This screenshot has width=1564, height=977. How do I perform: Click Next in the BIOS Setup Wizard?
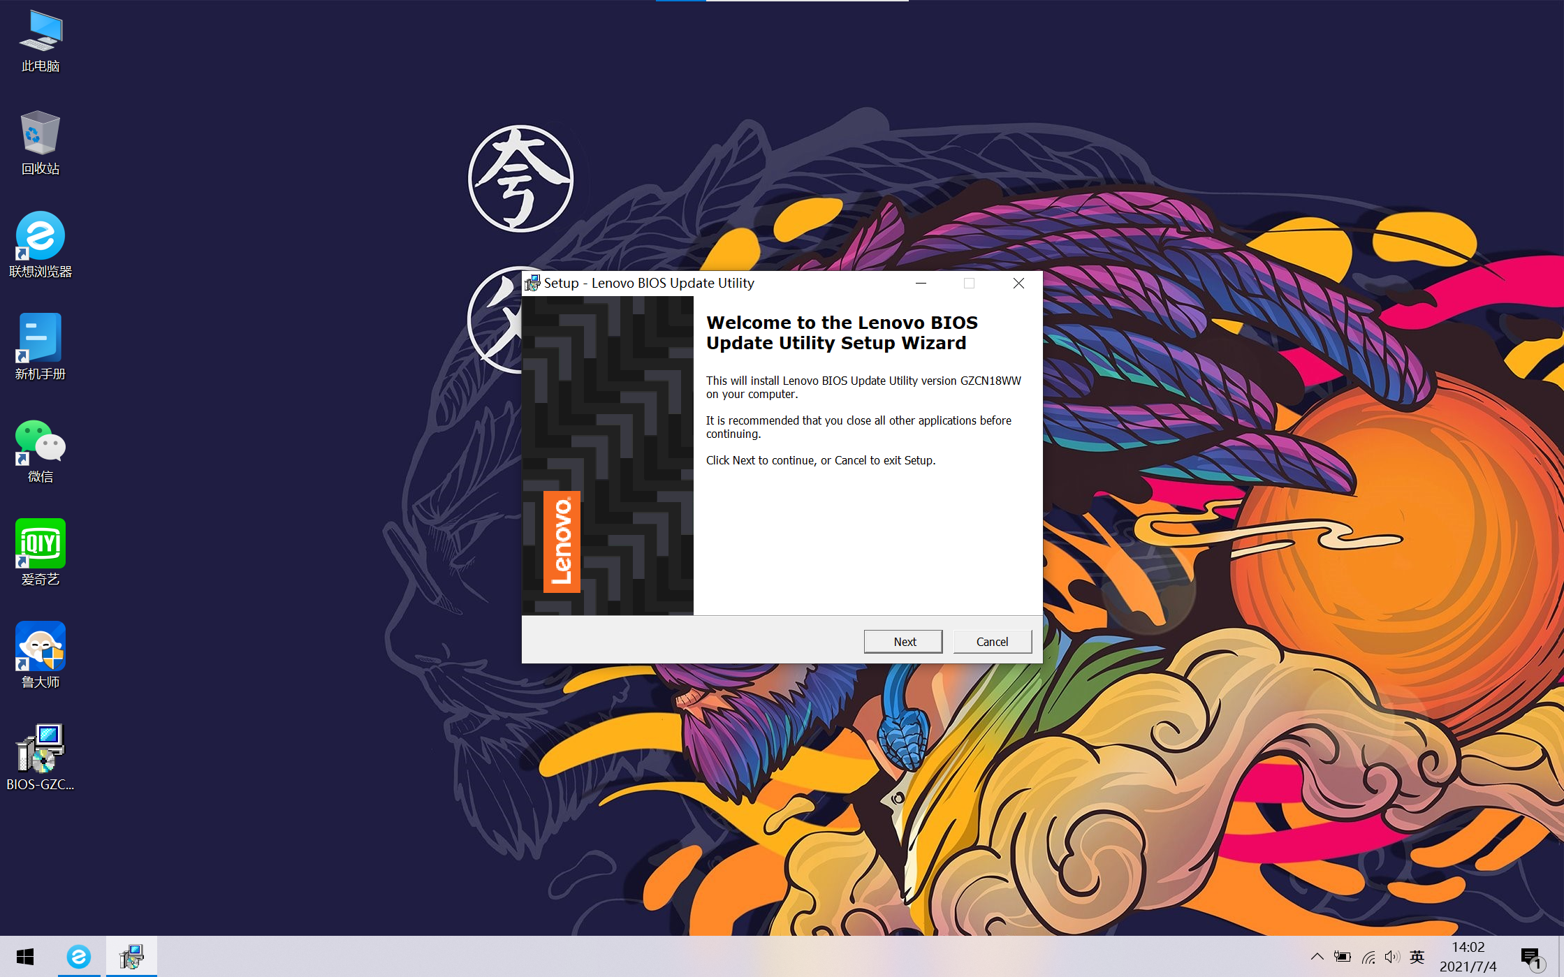coord(903,641)
